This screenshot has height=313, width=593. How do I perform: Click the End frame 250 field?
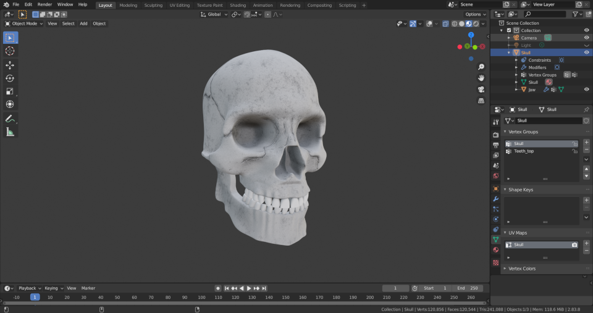pyautogui.click(x=468, y=288)
